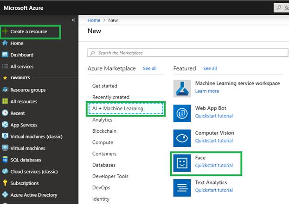Screen dimensions: 289x205
Task: Click the Dashboard icon in sidebar
Action: point(5,55)
